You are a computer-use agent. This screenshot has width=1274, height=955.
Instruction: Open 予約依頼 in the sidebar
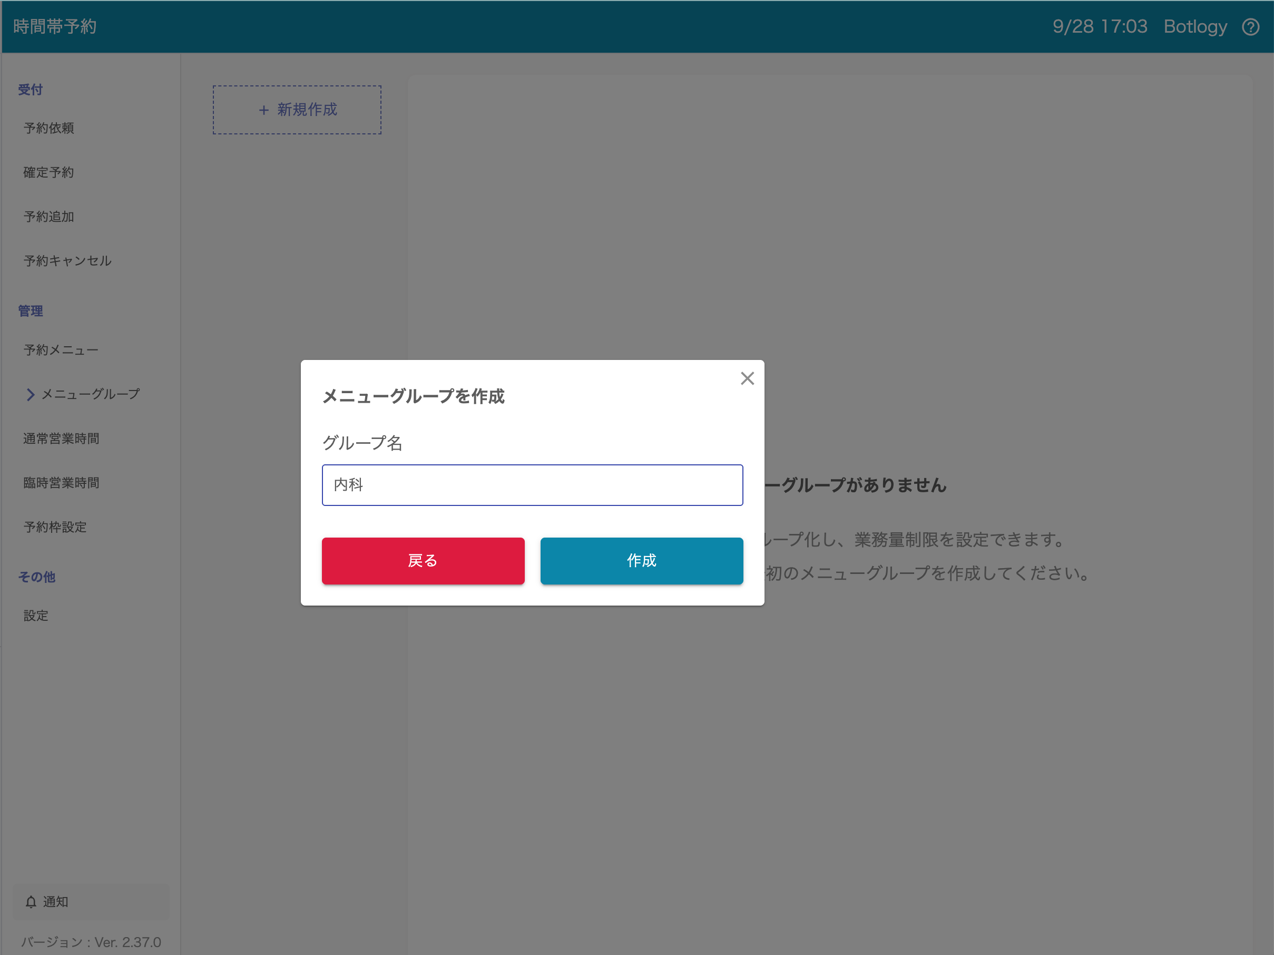click(x=49, y=128)
